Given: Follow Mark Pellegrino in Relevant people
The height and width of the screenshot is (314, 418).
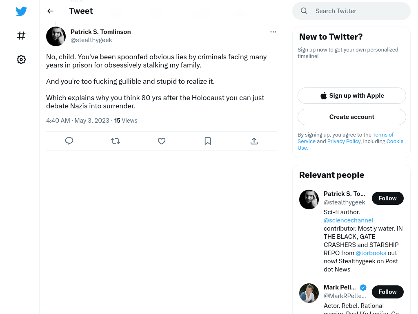Looking at the screenshot, I should coord(388,292).
